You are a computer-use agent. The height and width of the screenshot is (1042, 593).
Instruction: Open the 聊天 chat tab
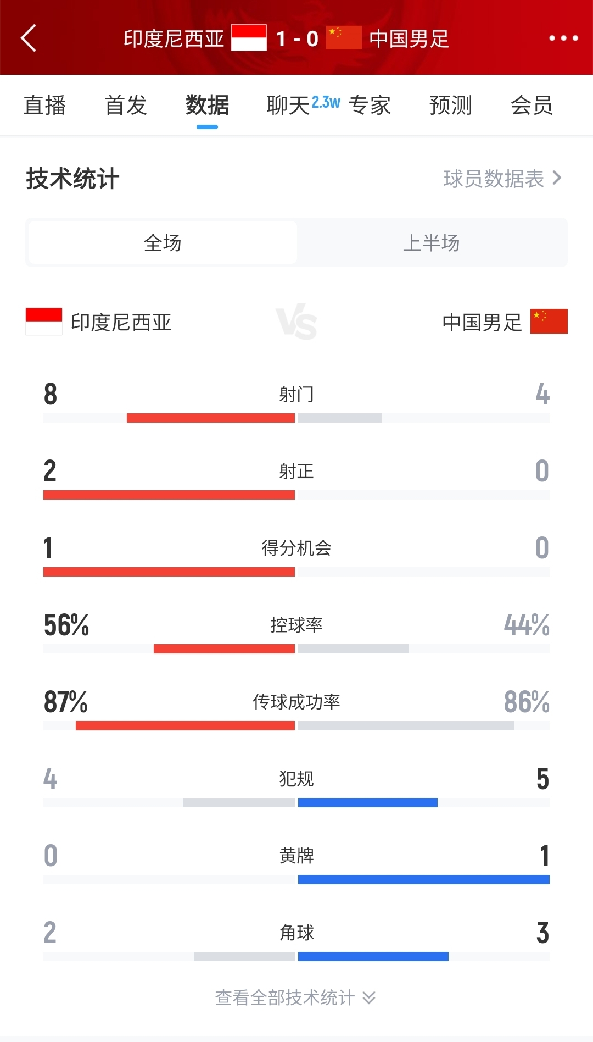(289, 105)
